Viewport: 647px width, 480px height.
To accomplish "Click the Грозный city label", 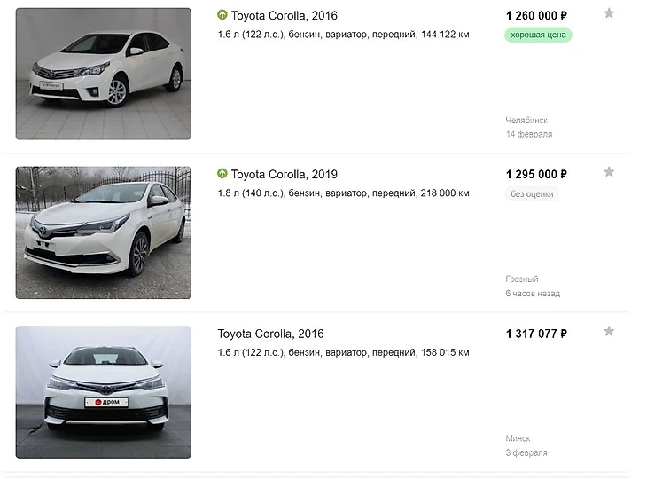I will coord(522,279).
